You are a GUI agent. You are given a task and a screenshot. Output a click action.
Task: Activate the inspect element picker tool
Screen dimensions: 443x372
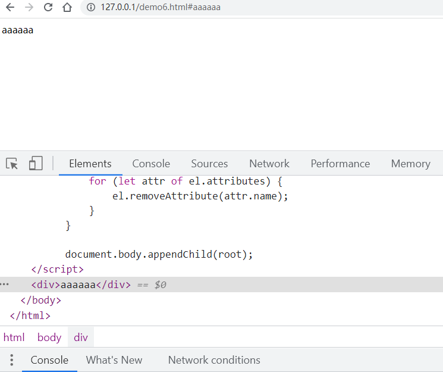tap(12, 164)
